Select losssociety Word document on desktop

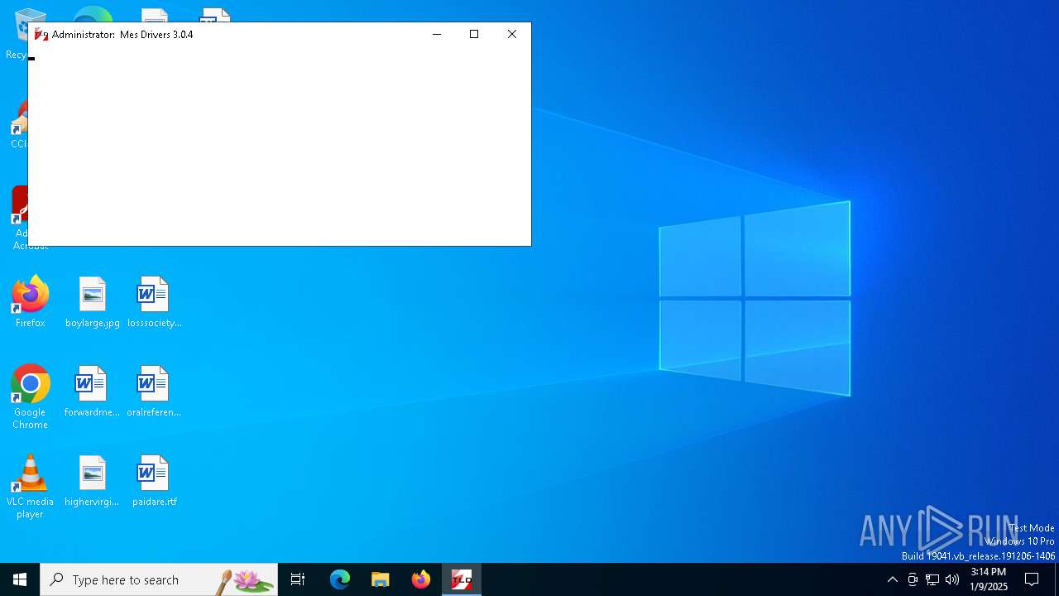coord(154,302)
